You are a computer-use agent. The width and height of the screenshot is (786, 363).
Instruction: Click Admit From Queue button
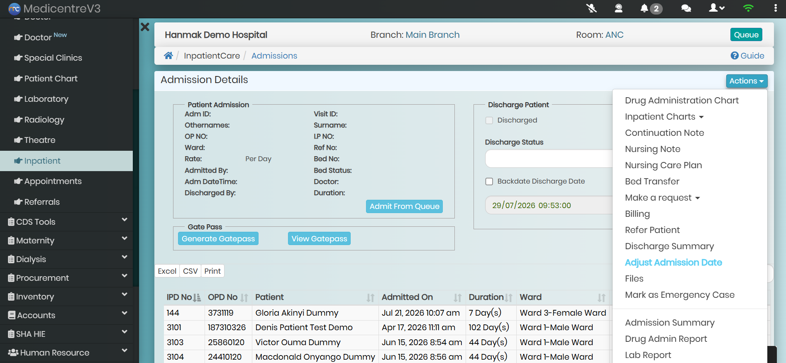(404, 206)
